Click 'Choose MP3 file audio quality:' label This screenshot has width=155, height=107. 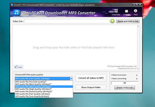tap(29, 75)
